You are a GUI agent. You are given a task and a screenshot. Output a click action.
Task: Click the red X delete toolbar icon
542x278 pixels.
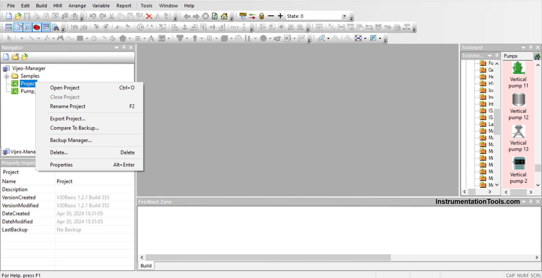click(149, 16)
